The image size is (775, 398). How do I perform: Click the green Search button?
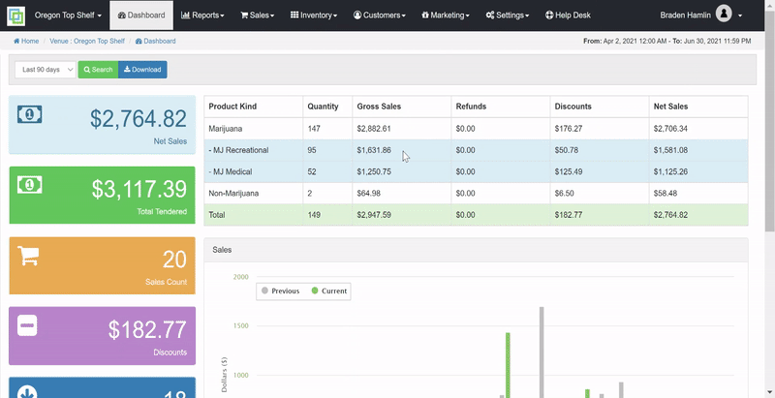[x=98, y=70]
